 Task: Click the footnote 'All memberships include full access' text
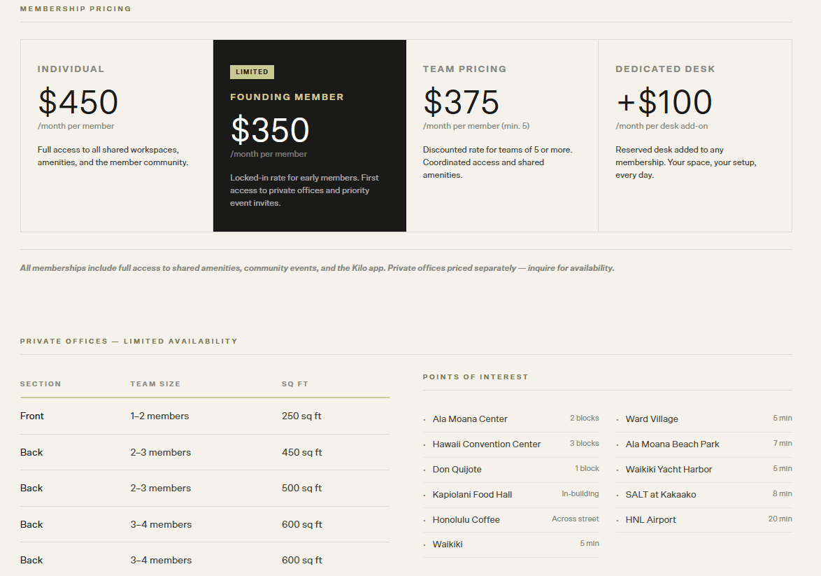coord(317,268)
